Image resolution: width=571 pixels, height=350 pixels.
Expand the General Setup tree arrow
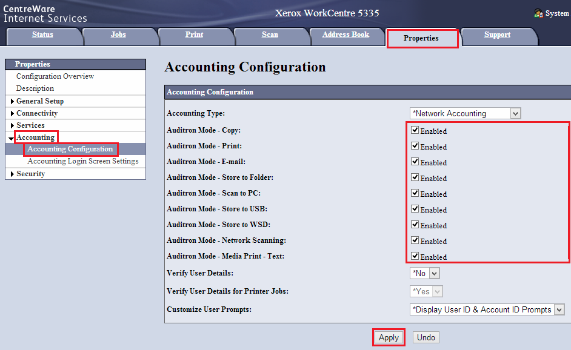(12, 101)
